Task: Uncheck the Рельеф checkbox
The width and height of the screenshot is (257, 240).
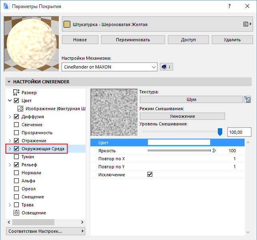Action: coord(16,165)
